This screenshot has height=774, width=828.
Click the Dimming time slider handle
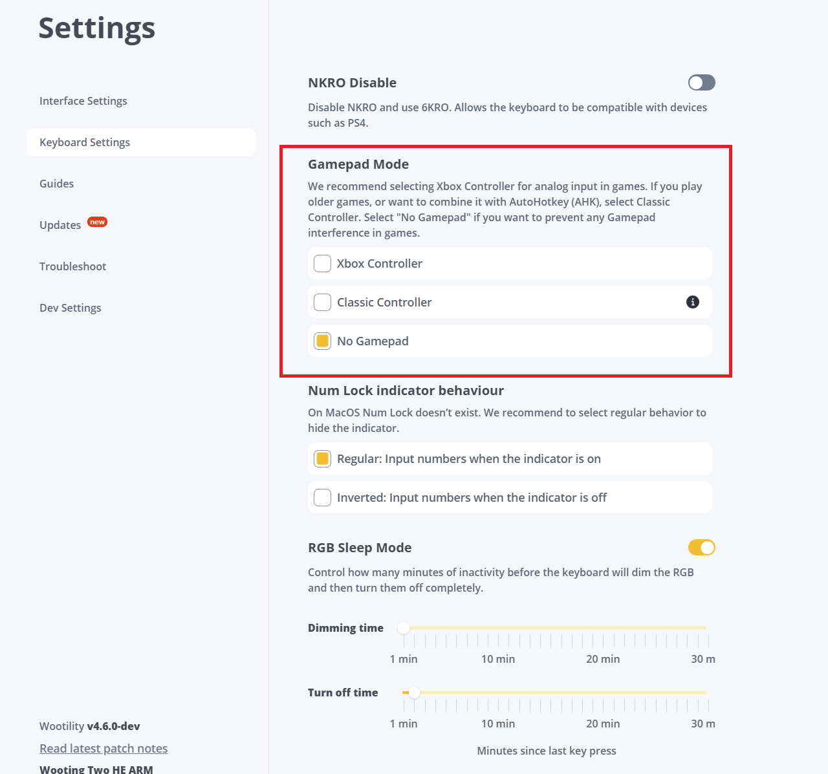pos(404,628)
